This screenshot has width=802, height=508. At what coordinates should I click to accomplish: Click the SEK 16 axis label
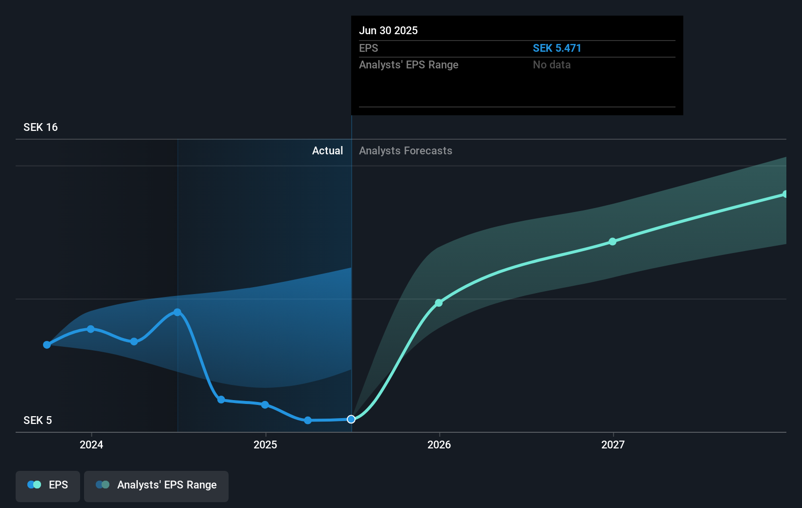(40, 127)
